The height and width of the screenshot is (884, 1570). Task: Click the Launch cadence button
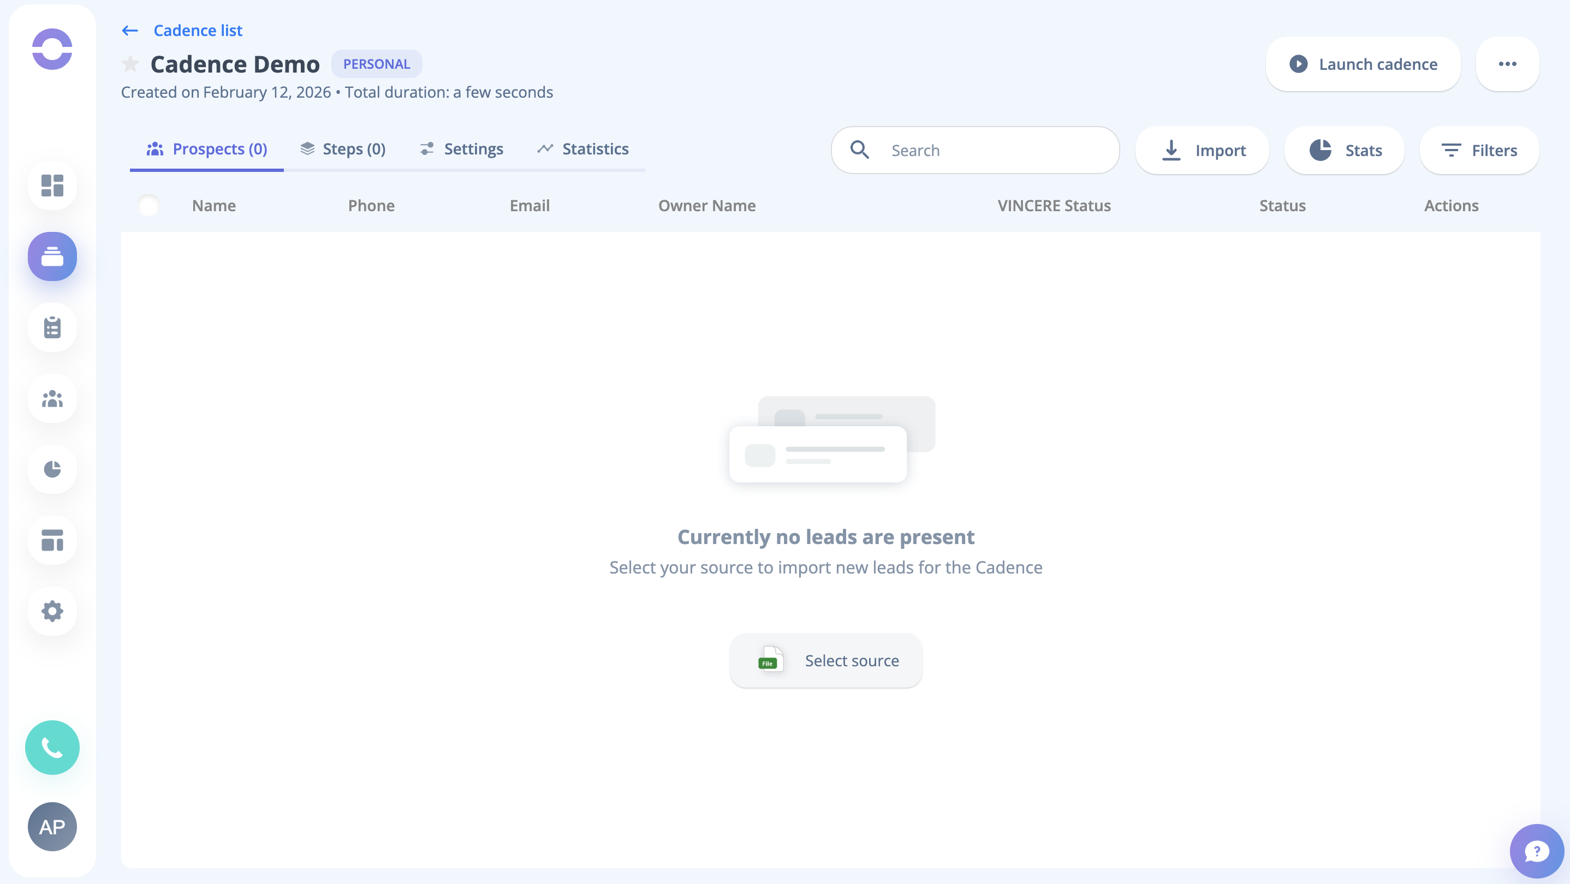point(1363,64)
